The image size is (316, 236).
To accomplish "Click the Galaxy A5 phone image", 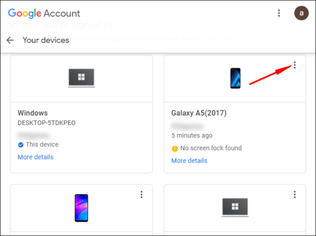I will tap(235, 78).
